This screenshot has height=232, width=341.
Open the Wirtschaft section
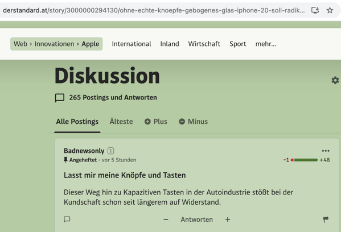click(204, 44)
